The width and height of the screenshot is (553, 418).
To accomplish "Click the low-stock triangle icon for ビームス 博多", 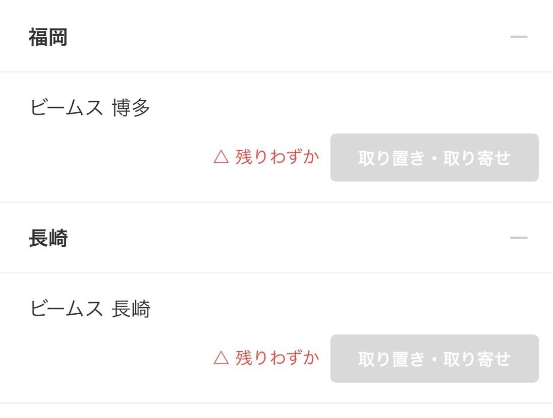I will 221,158.
